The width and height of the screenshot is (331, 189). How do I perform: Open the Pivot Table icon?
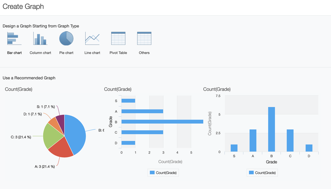pos(118,38)
